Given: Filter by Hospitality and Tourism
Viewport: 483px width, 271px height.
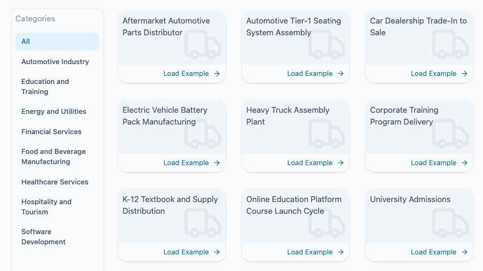Looking at the screenshot, I should 46,207.
